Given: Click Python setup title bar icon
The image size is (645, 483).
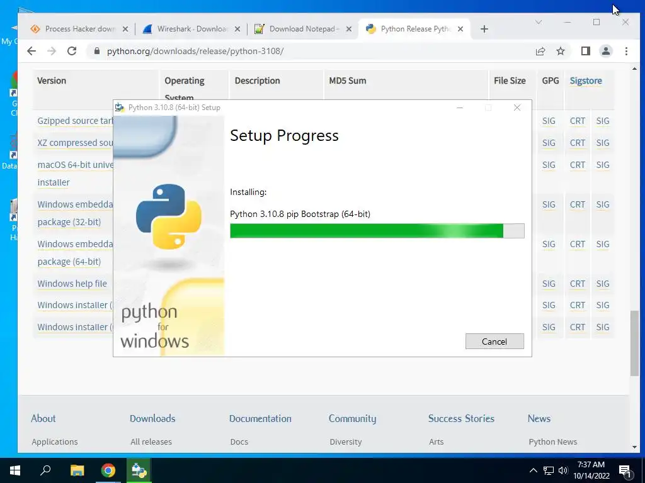Looking at the screenshot, I should click(120, 108).
